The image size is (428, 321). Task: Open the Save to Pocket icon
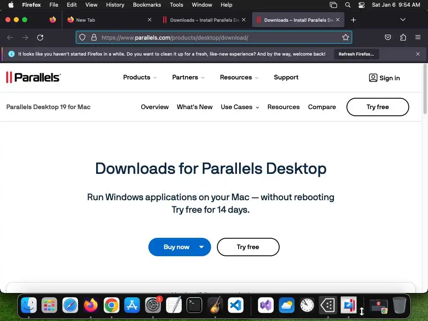[388, 37]
